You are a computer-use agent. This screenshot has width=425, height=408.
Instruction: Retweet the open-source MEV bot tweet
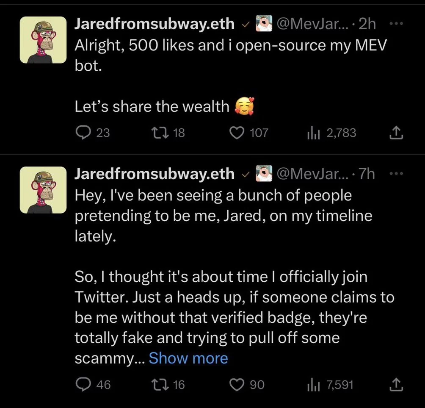pos(162,133)
